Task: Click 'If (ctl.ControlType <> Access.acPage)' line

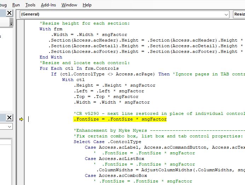Action: tap(148, 74)
